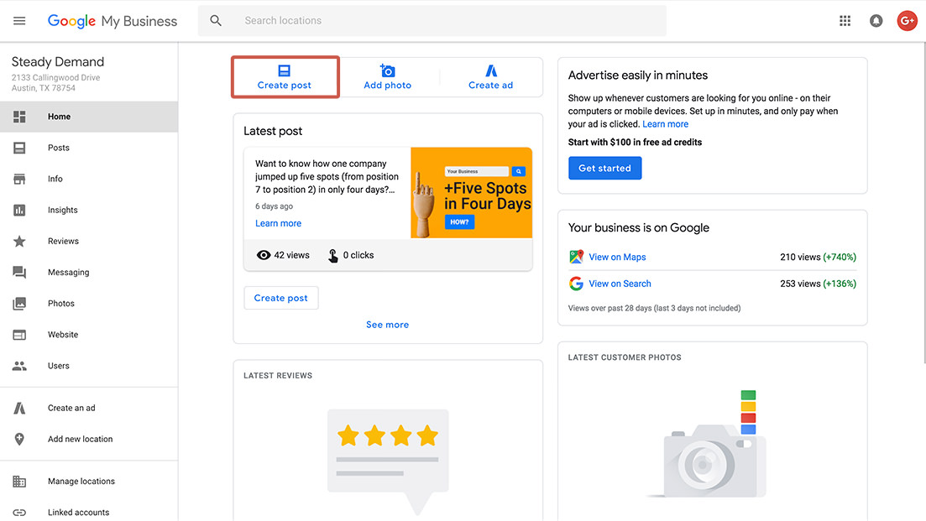Image resolution: width=926 pixels, height=521 pixels.
Task: Click the tap icon next to 0 clicks
Action: coord(333,256)
